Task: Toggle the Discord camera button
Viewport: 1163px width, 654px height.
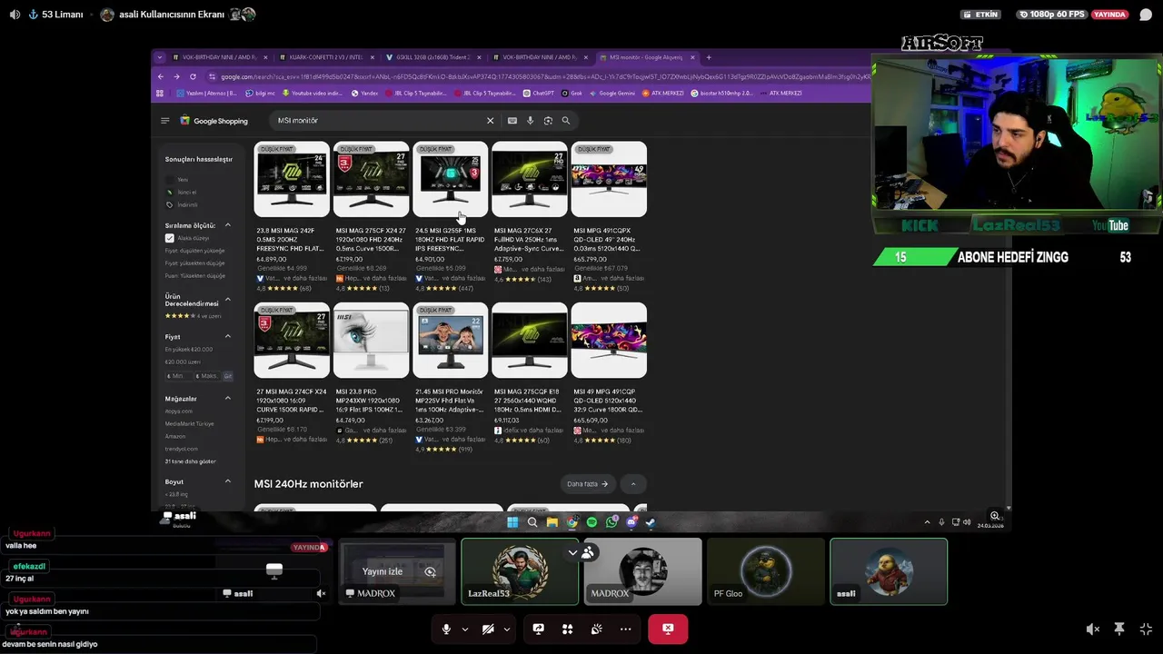Action: [488, 629]
